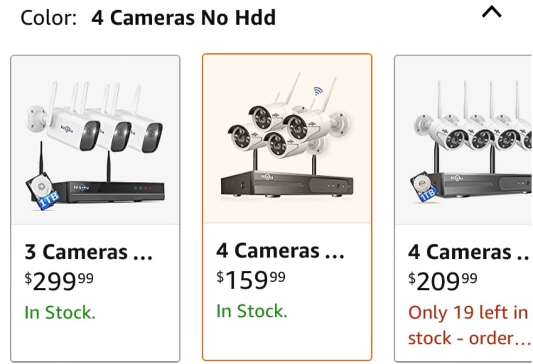Click the 'Color:' attribute label
533x364 pixels.
coord(50,18)
